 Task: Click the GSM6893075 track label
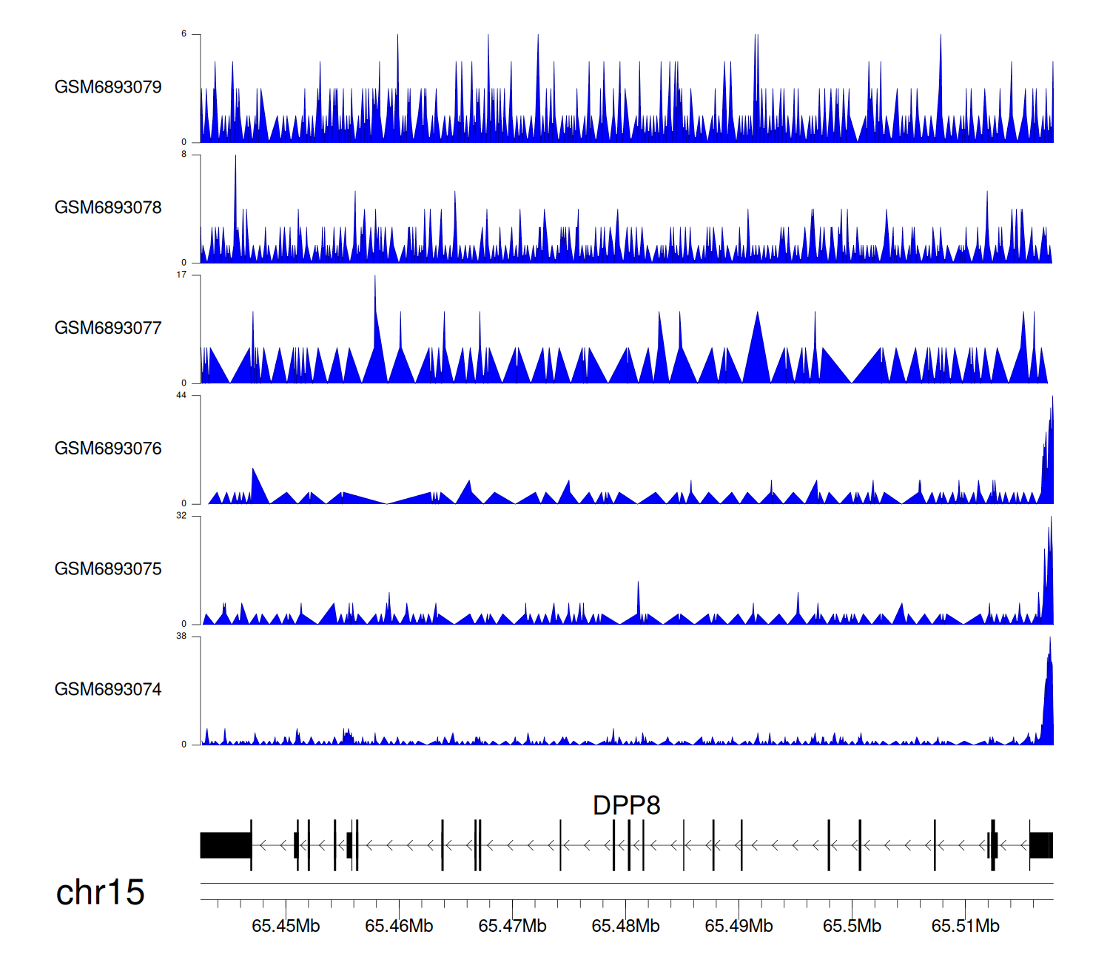[108, 569]
